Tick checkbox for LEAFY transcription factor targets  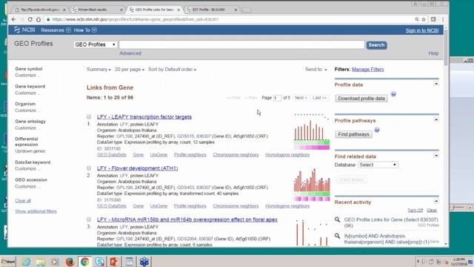coord(89,116)
